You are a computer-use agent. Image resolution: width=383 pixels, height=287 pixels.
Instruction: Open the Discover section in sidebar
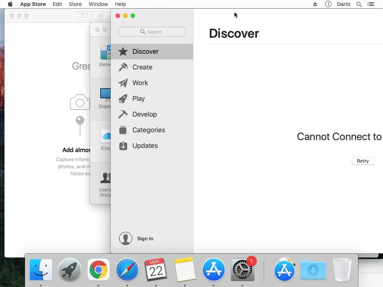(x=152, y=52)
